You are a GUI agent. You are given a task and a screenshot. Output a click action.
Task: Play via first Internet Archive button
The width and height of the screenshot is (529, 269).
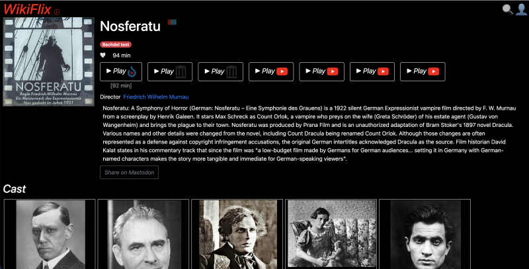[170, 71]
